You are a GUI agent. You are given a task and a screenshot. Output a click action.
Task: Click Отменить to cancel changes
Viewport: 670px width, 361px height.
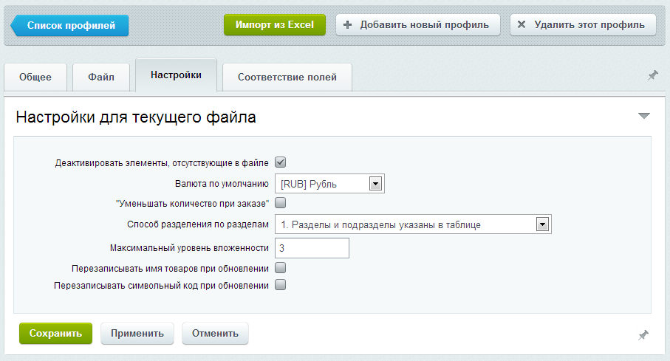coord(215,333)
